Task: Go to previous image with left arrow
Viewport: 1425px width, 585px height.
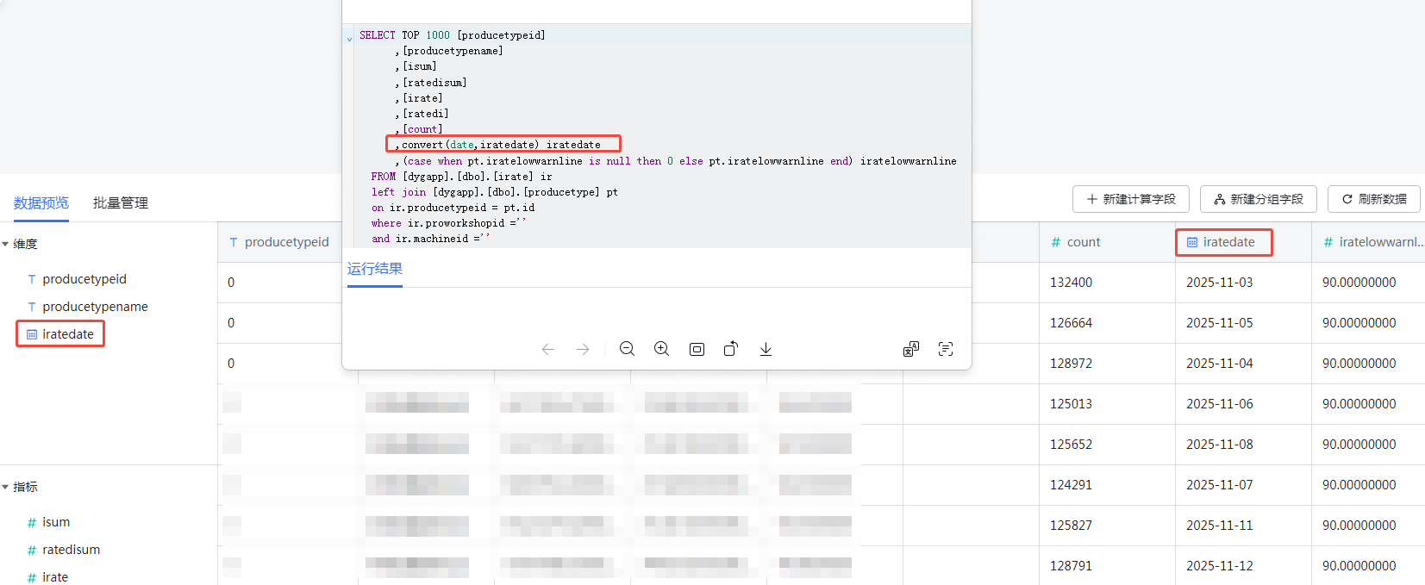Action: click(548, 349)
